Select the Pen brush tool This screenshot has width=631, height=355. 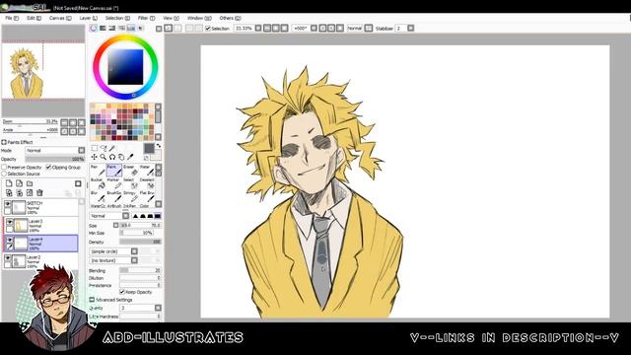click(98, 171)
